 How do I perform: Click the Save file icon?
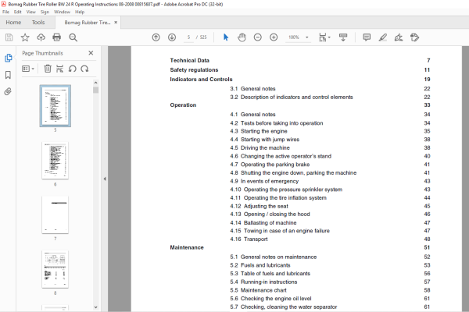(9, 37)
